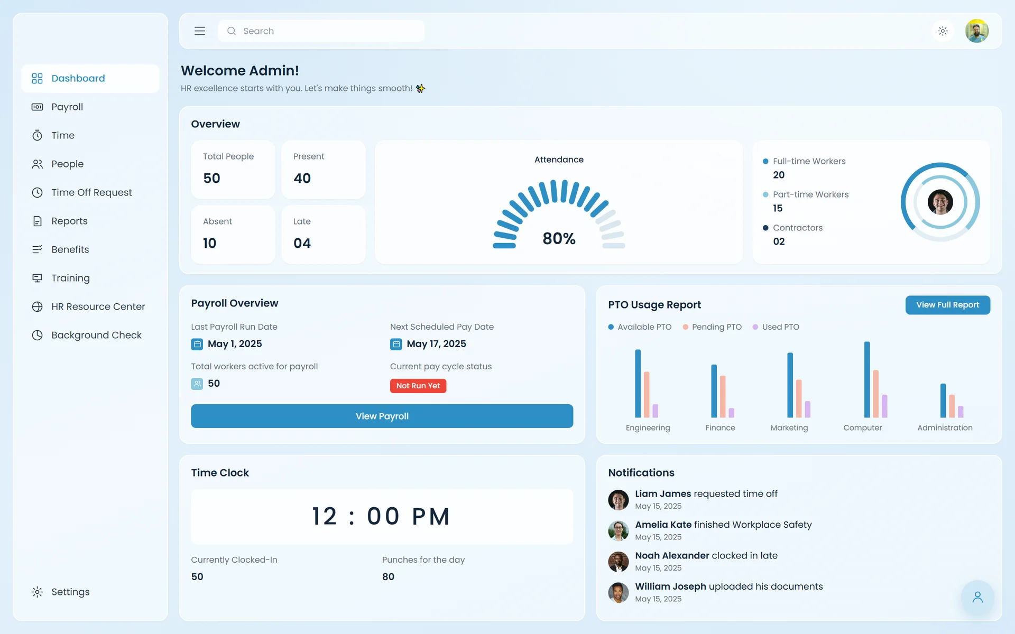This screenshot has height=634, width=1015.
Task: Click the Benefits list icon
Action: 37,249
